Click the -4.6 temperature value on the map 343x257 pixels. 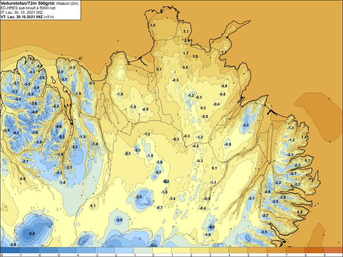click(x=58, y=126)
